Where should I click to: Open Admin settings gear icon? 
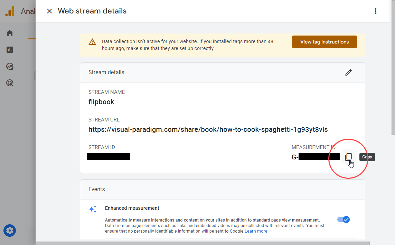point(10,230)
